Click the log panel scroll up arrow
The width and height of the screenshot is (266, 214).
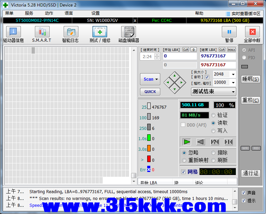click(x=235, y=191)
